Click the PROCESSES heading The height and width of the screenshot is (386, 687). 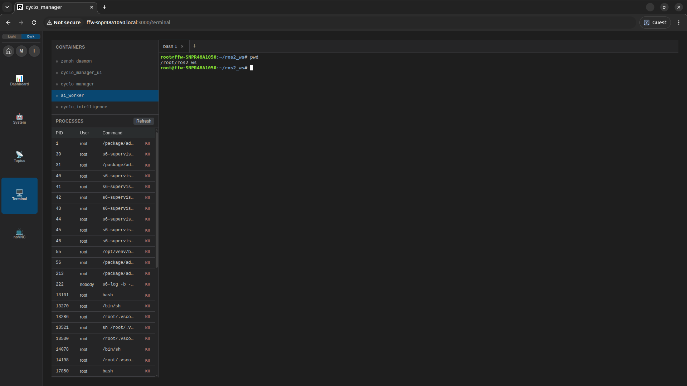pos(69,121)
